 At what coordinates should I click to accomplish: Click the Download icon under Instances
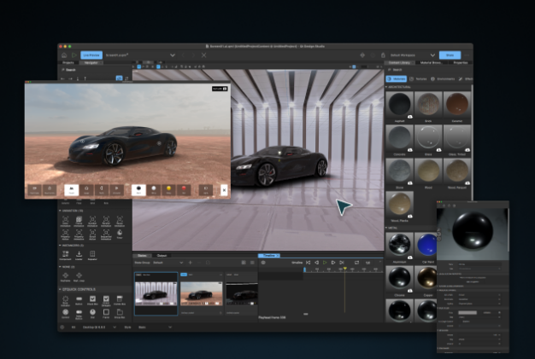coord(79,253)
